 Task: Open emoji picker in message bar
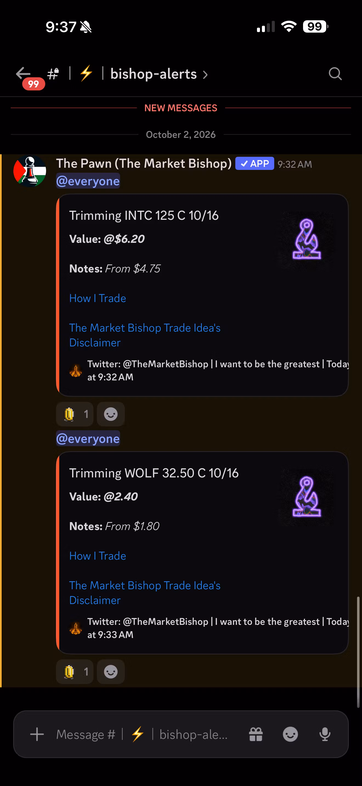point(290,734)
